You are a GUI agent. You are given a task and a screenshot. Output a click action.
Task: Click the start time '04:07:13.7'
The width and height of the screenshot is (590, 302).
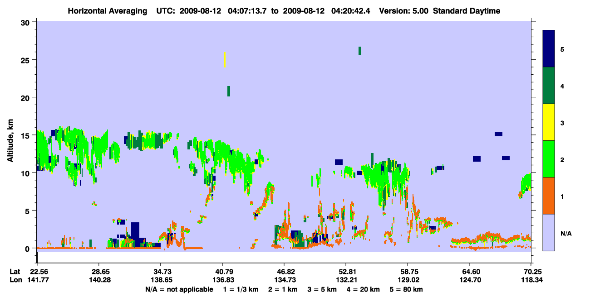(248, 11)
